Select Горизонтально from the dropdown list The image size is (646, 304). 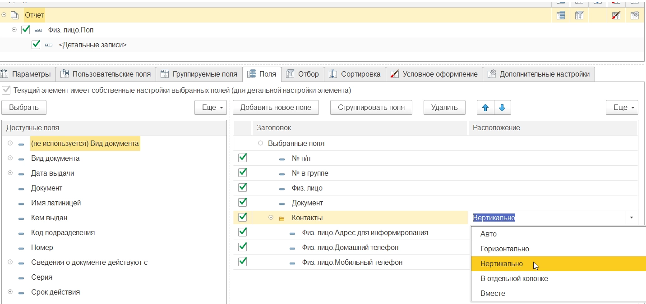point(504,249)
